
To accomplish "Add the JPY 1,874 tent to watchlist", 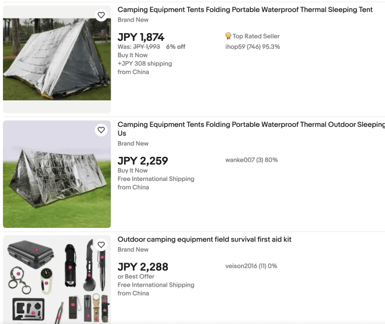I will (x=101, y=15).
